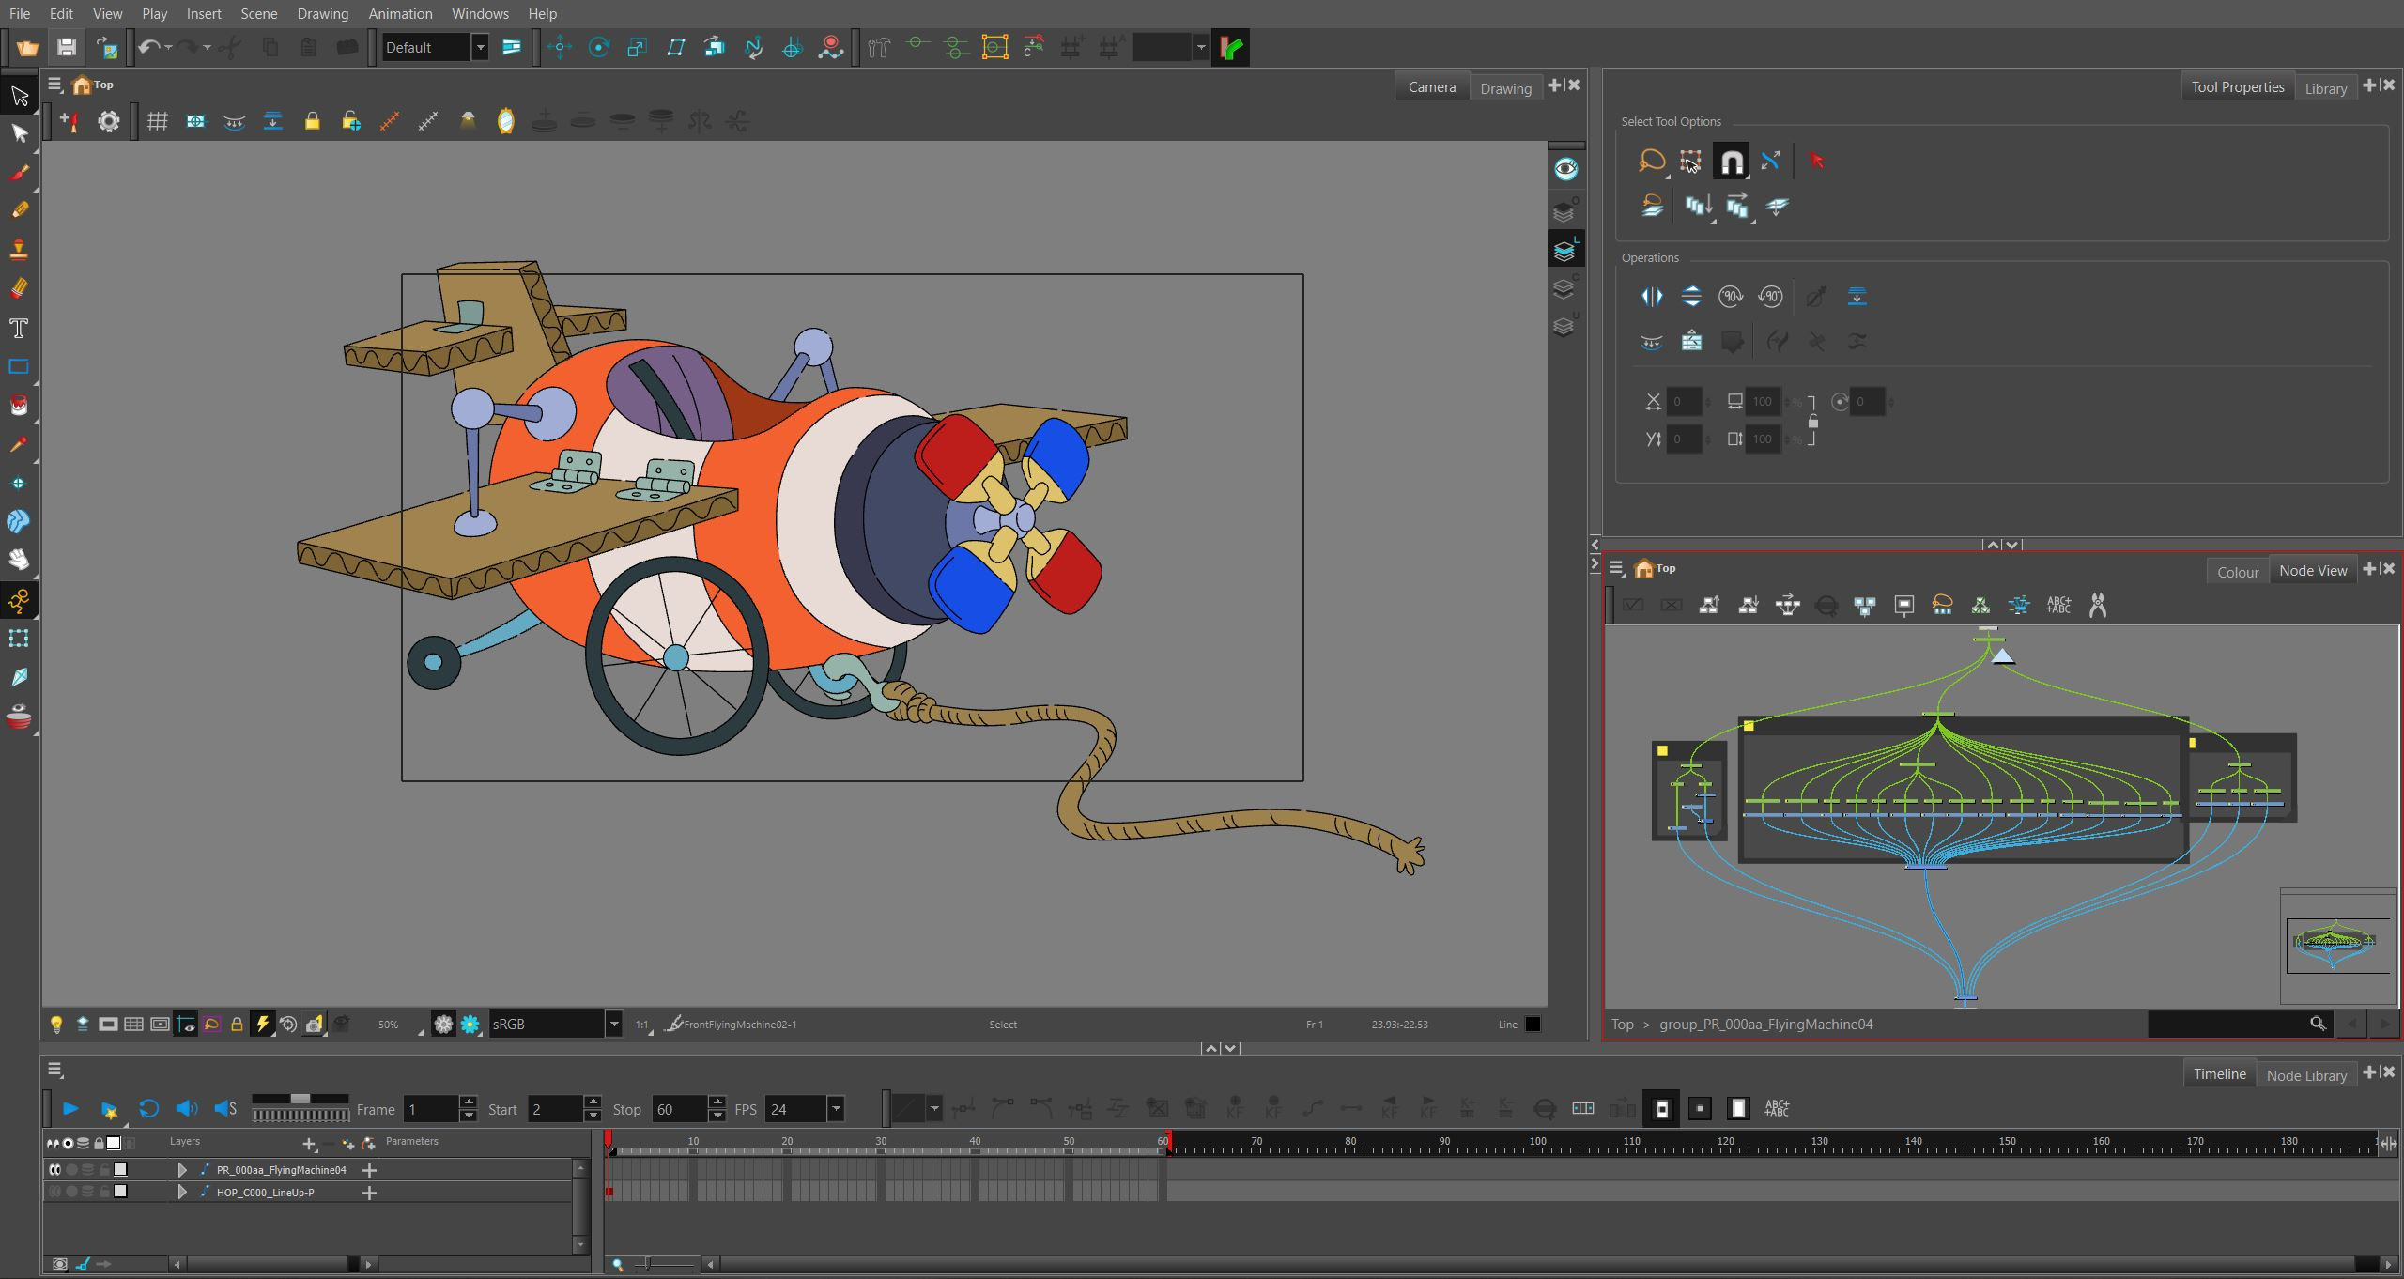
Task: Open the Camera view hamburger menu
Action: point(55,85)
